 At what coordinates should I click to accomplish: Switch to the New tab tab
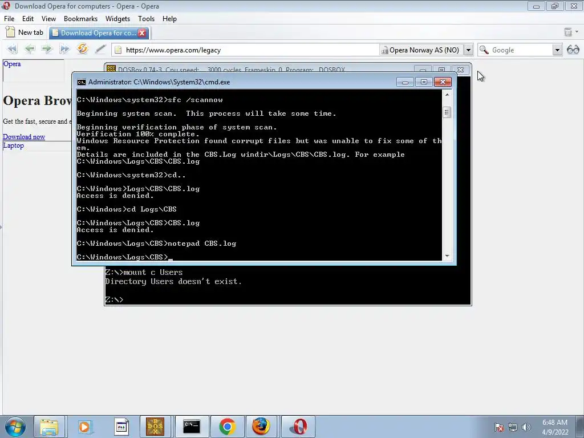tap(25, 33)
